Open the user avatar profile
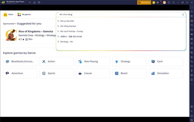The image size is (194, 122). 164,2
